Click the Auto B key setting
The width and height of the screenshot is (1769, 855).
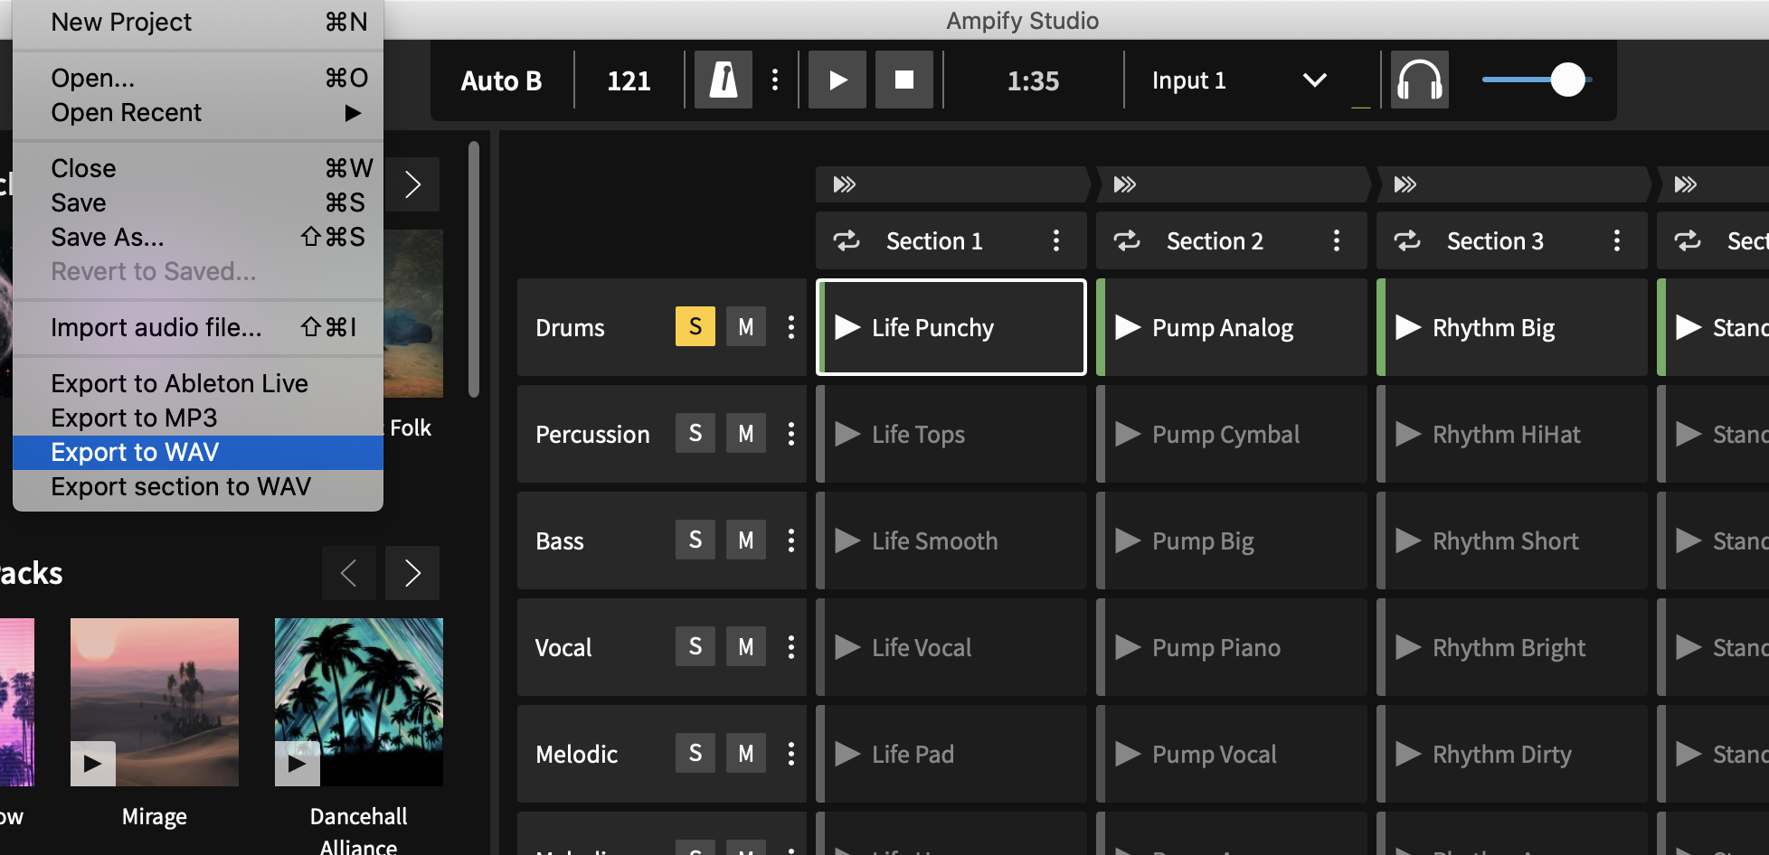(501, 81)
